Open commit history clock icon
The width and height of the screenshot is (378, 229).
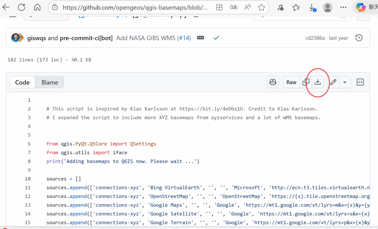pyautogui.click(x=358, y=38)
